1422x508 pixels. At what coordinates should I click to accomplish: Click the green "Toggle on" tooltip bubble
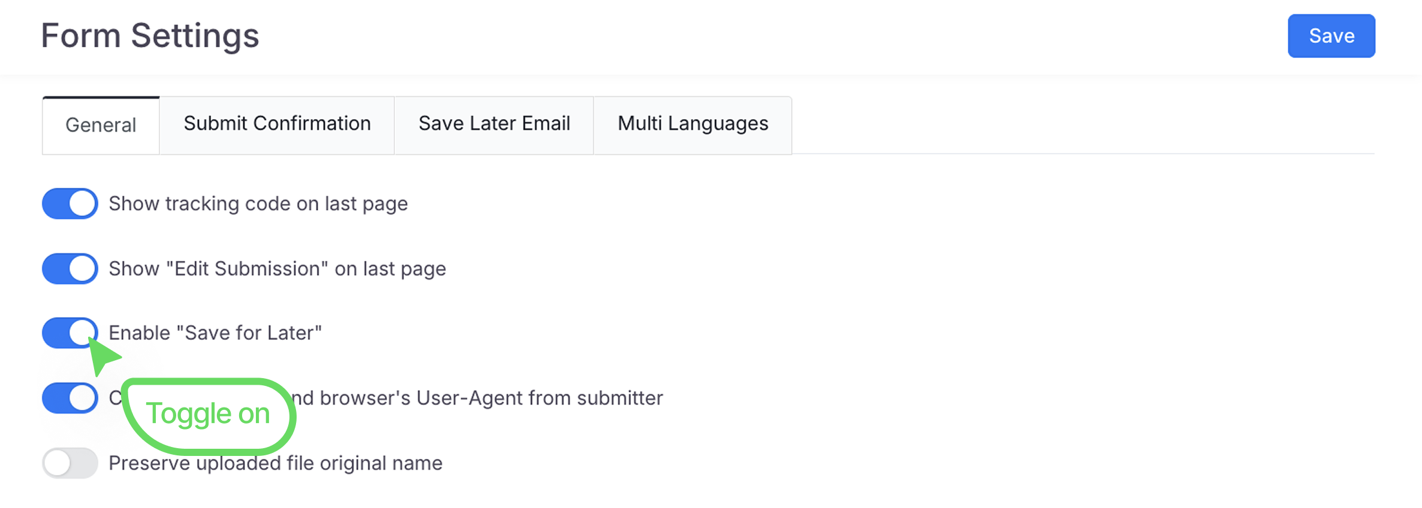pos(208,414)
